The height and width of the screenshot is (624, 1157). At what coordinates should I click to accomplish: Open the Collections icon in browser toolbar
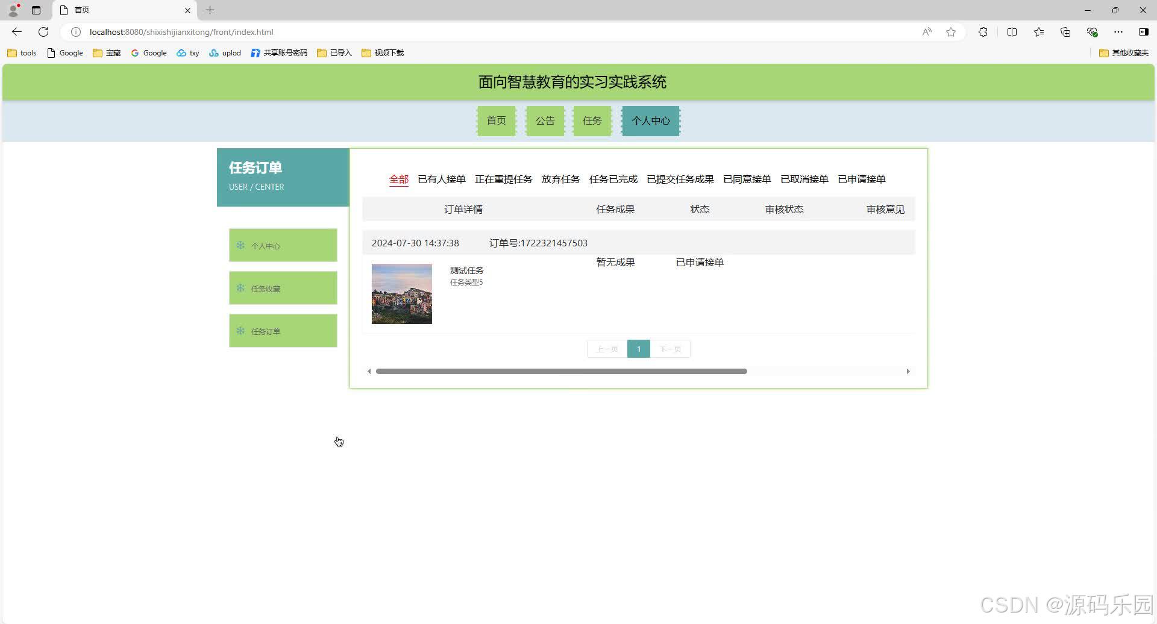(1038, 32)
